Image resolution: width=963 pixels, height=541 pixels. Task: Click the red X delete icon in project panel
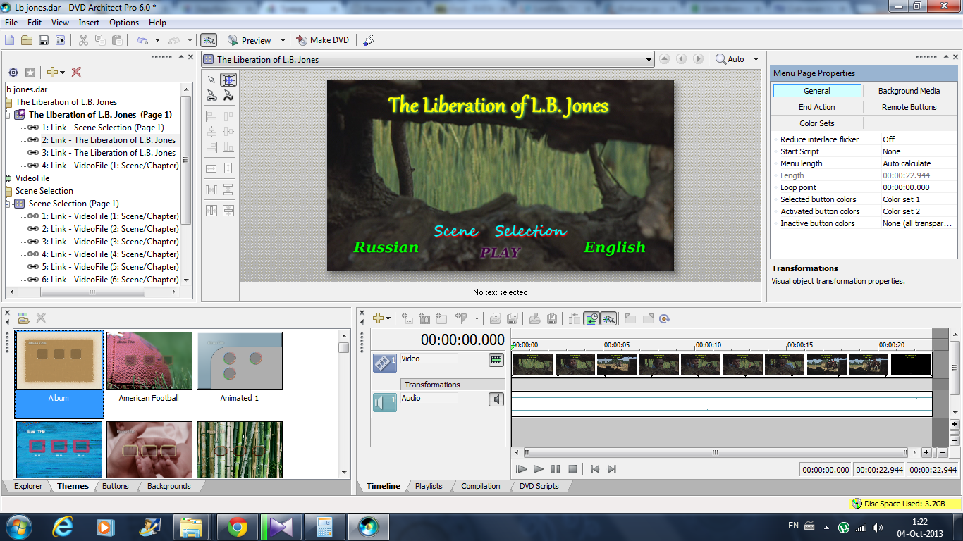tap(76, 73)
